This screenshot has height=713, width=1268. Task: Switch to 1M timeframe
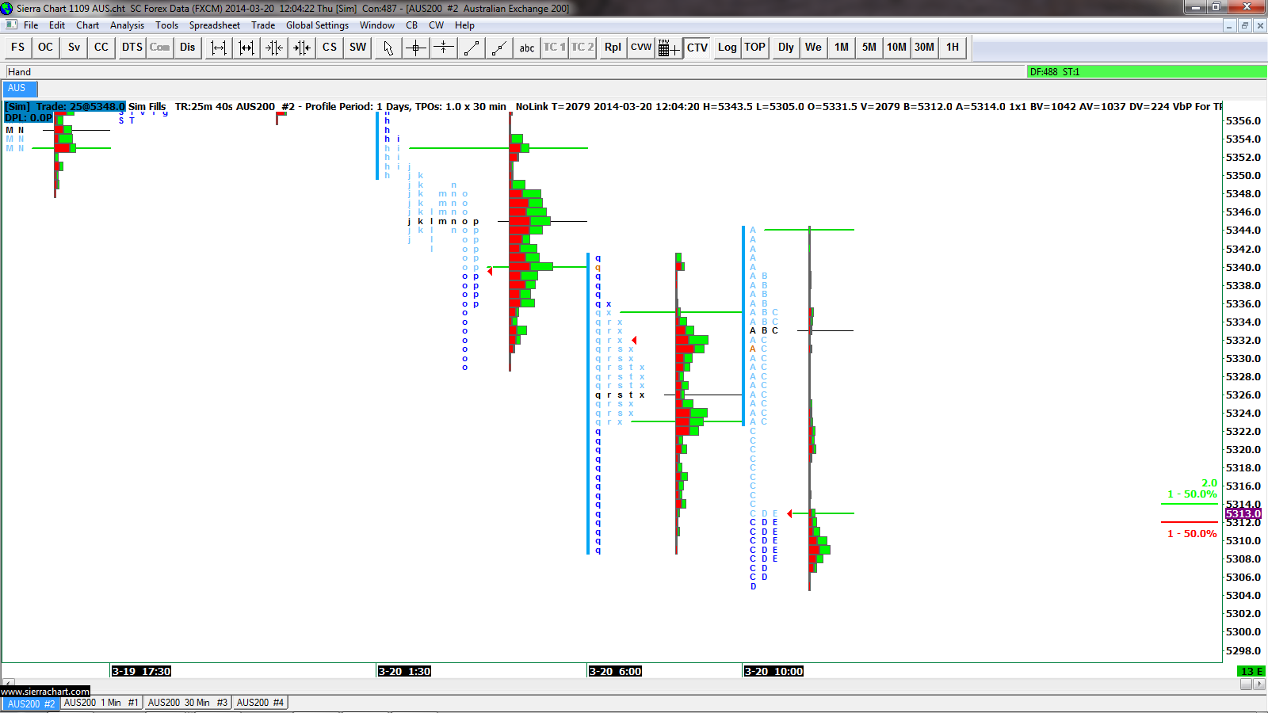[x=842, y=48]
